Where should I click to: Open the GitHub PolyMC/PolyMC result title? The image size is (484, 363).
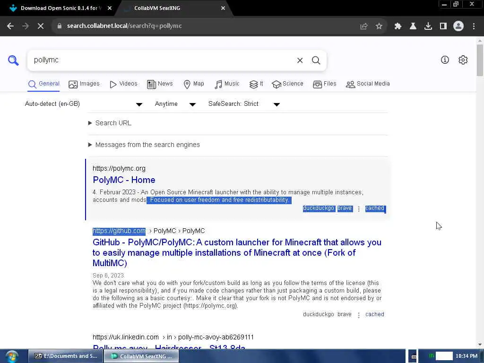[237, 252]
